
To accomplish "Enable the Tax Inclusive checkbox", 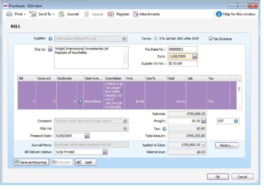I will point(211,39).
